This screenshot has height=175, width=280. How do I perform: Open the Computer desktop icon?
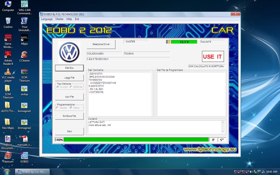(8, 6)
